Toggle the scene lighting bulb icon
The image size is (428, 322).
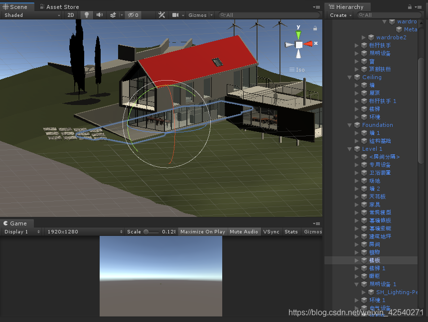(x=86, y=15)
